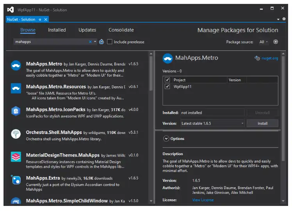Enable the Include prerelease checkbox
292x211 pixels.
pos(110,42)
